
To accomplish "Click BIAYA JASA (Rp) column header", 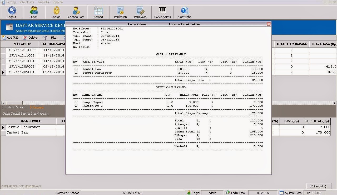I will click(x=323, y=44).
